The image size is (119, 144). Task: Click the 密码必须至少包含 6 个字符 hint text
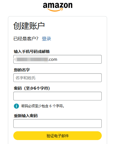click(43, 106)
